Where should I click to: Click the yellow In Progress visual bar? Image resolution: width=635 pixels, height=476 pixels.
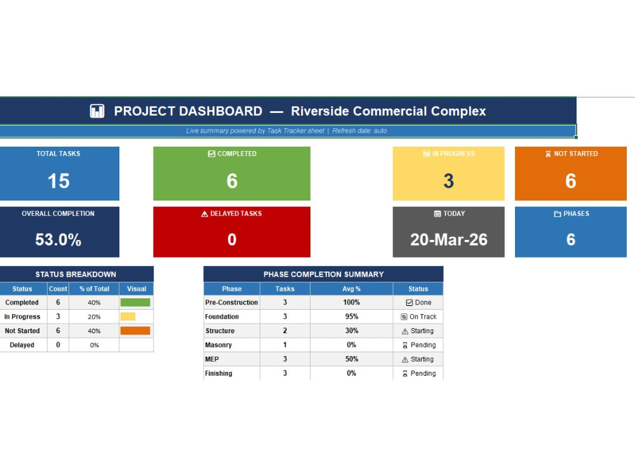click(x=128, y=317)
